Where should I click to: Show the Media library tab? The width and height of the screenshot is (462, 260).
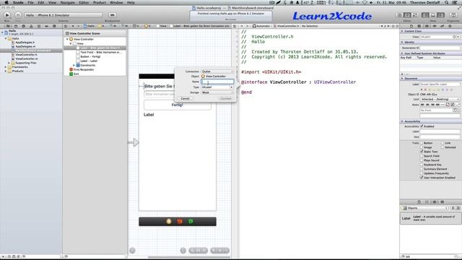click(442, 202)
